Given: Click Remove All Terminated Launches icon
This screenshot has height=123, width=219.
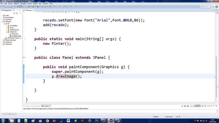Looking at the screenshot, I should click(x=188, y=106).
